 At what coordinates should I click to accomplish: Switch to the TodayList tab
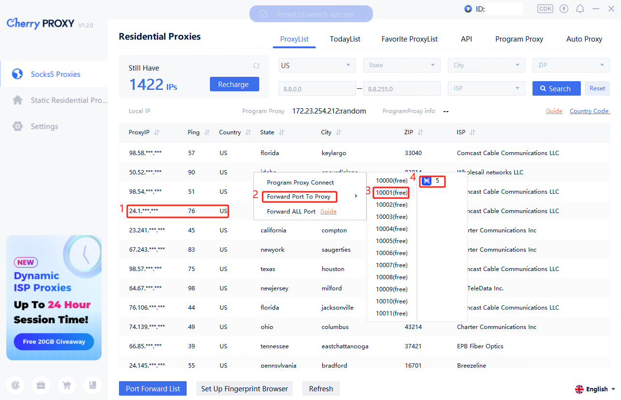[345, 39]
